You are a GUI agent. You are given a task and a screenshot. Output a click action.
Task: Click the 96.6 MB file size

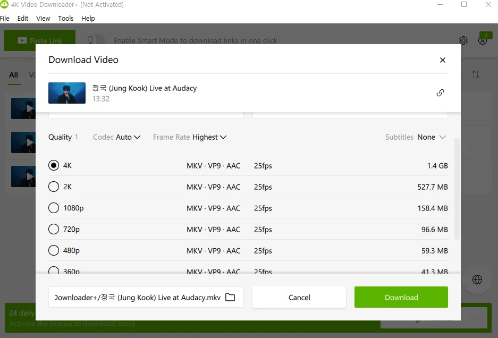[434, 230]
